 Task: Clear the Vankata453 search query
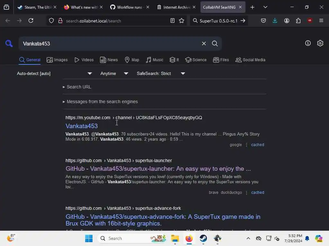click(204, 44)
